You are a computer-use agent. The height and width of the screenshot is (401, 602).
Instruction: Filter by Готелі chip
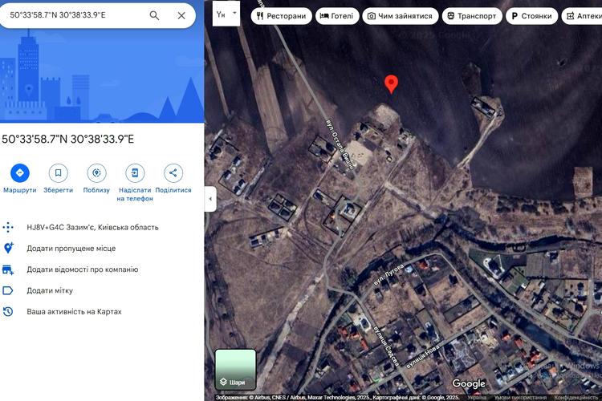(x=337, y=16)
